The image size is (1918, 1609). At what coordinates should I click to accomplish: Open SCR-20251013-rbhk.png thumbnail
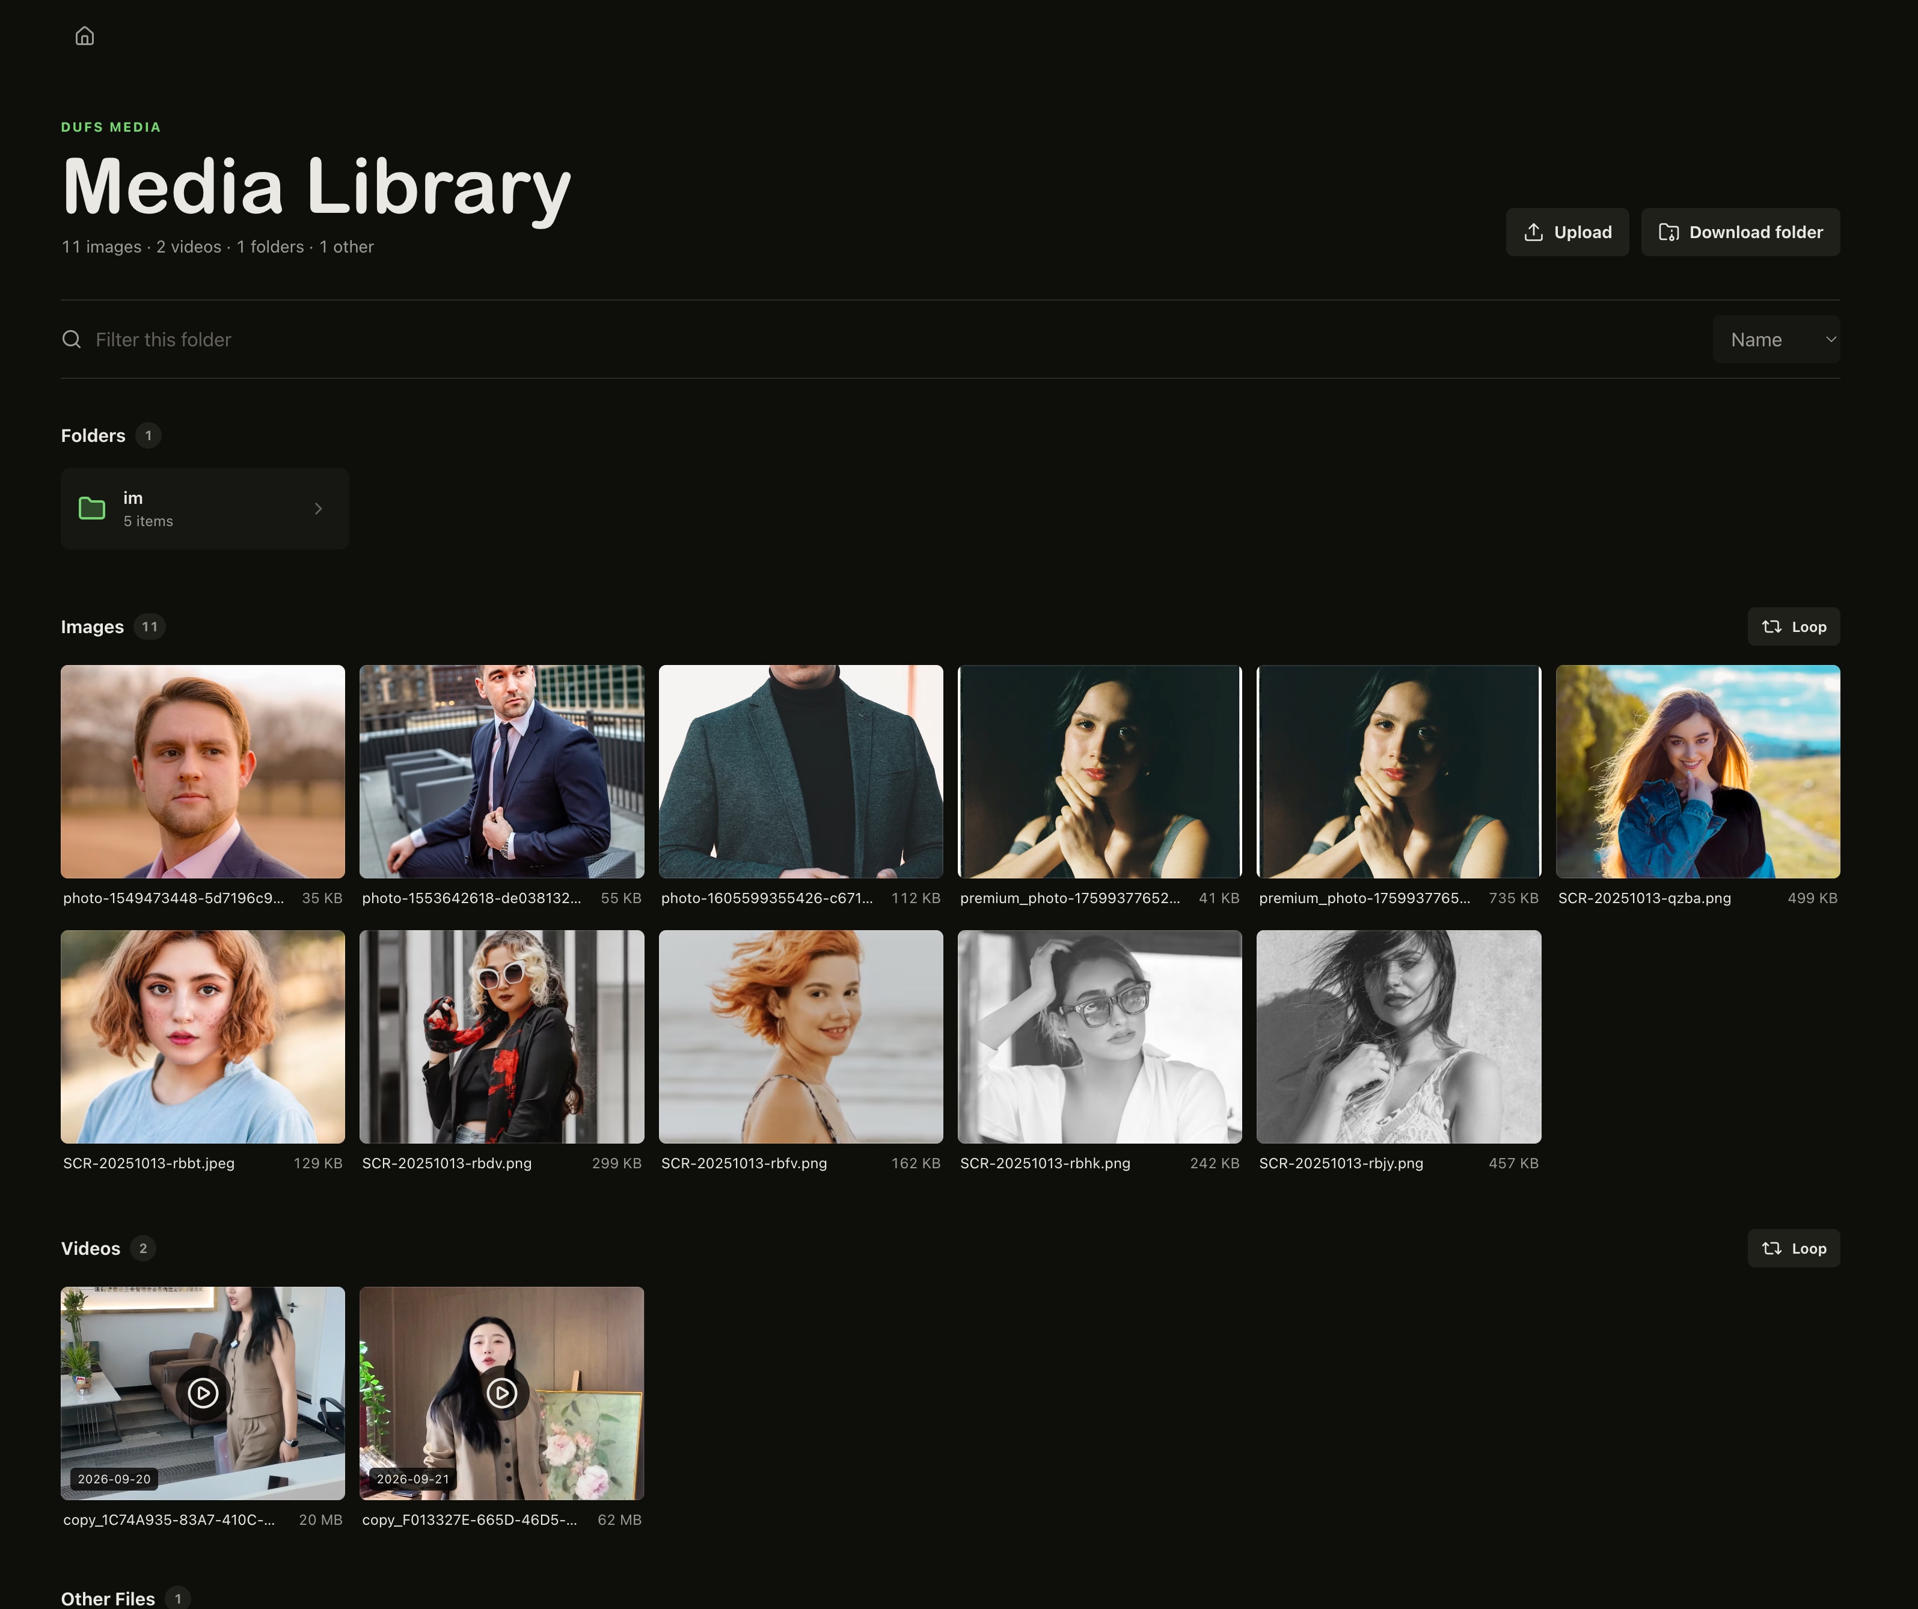(x=1100, y=1037)
